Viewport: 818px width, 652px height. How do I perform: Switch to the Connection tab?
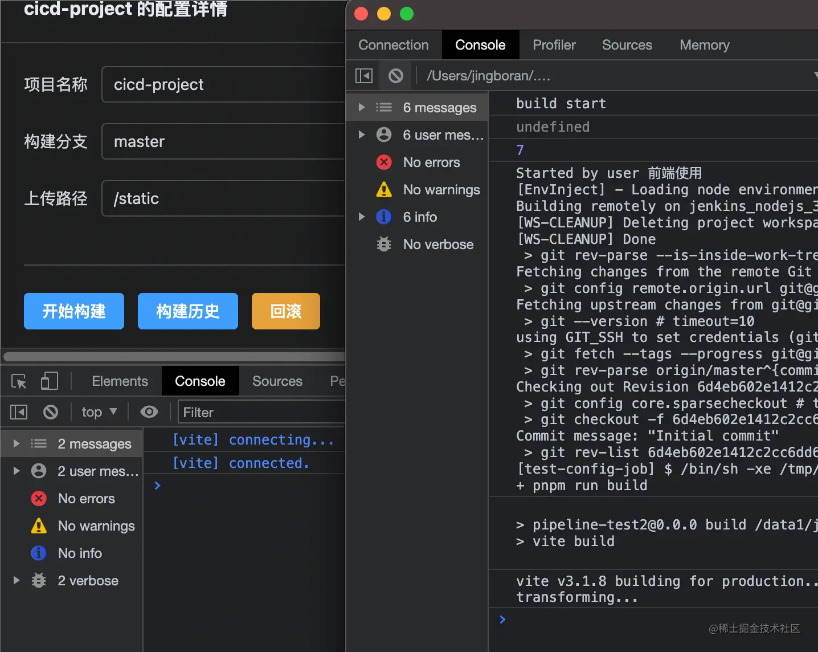(394, 45)
